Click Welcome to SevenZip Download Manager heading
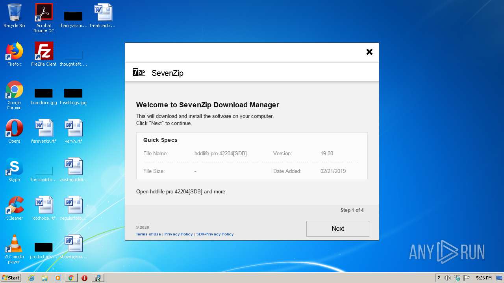 tap(208, 105)
